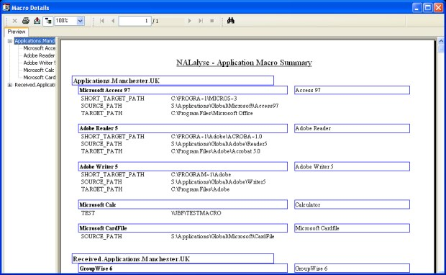The image size is (446, 275).
Task: Click the S:\Applications\Global\Microsoft\Access97 value
Action: tap(224, 106)
